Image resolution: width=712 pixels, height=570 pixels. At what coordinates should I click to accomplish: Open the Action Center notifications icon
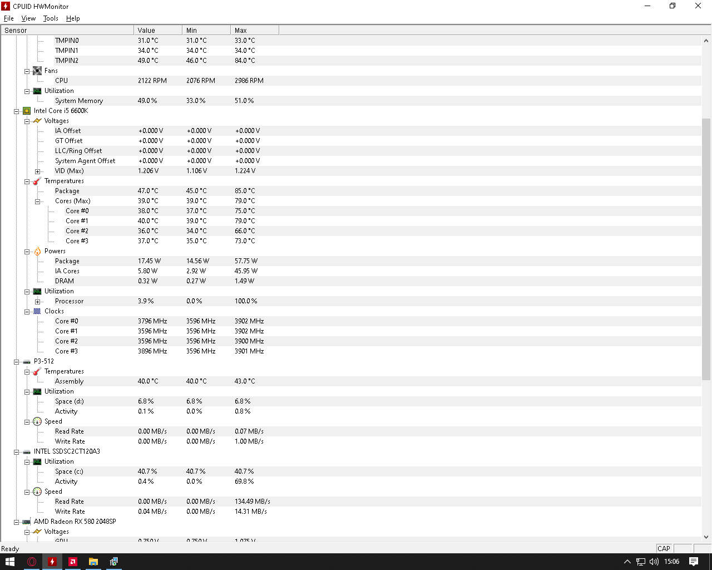click(x=694, y=562)
